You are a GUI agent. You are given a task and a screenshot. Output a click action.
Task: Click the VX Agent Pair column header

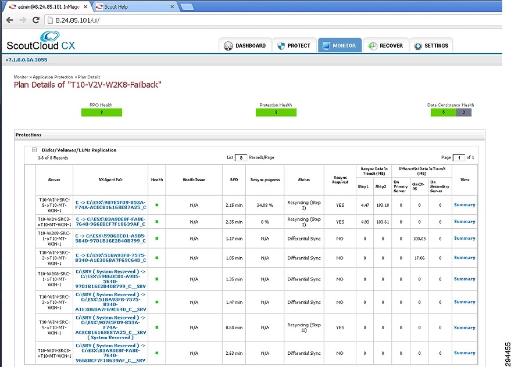(x=110, y=180)
